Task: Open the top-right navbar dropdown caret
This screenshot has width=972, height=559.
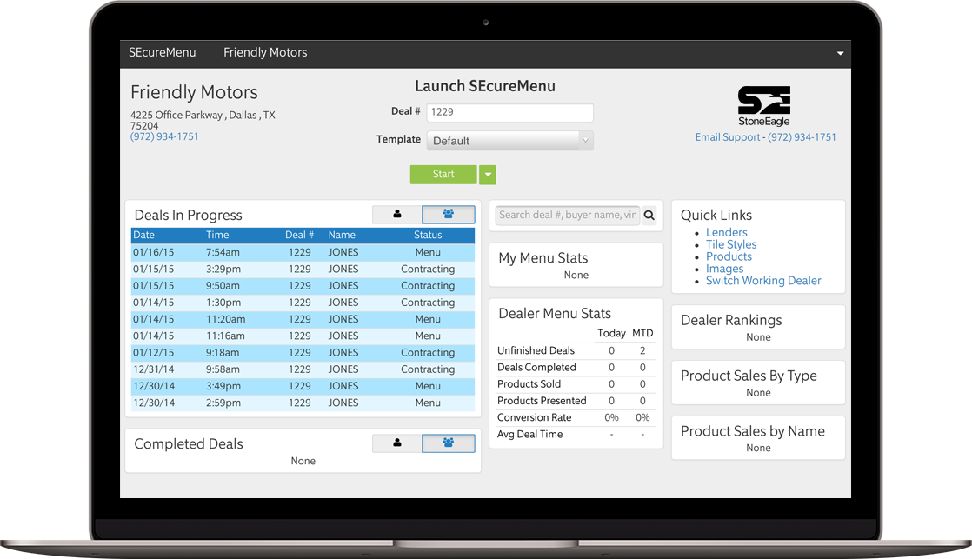Action: [840, 53]
